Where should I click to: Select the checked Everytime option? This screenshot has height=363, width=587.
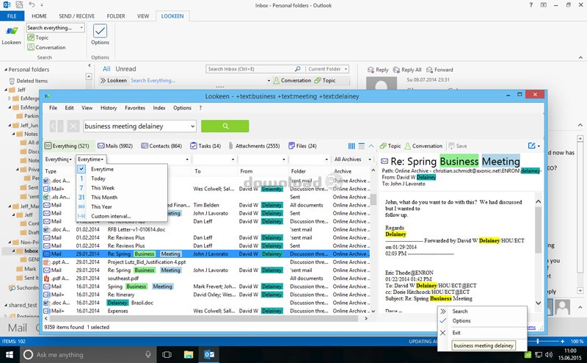pos(102,169)
